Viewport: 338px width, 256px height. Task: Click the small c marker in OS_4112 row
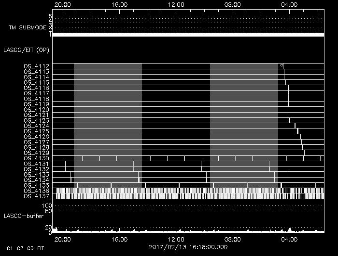pyautogui.click(x=282, y=65)
